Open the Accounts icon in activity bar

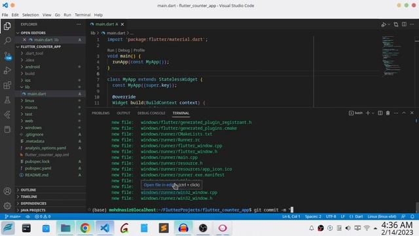7,191
